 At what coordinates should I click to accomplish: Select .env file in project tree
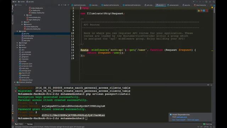pos(22,50)
